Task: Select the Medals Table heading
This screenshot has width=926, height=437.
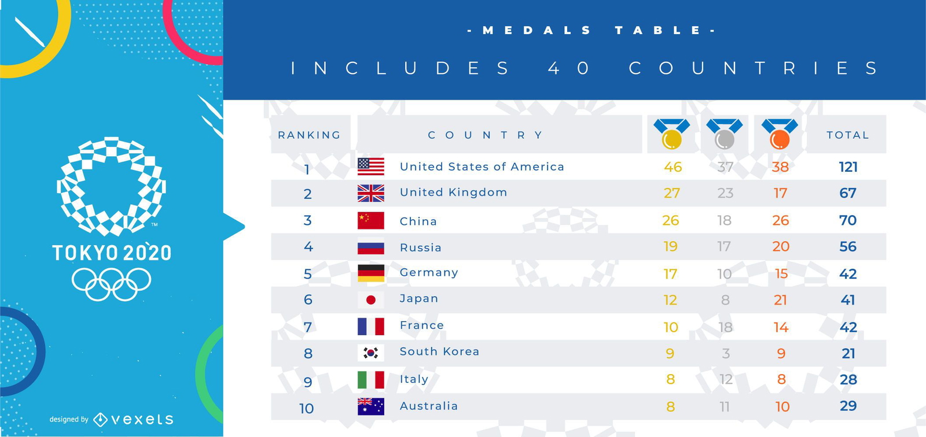Action: pyautogui.click(x=590, y=31)
